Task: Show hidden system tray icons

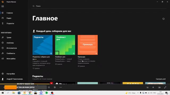Action: 138,93
